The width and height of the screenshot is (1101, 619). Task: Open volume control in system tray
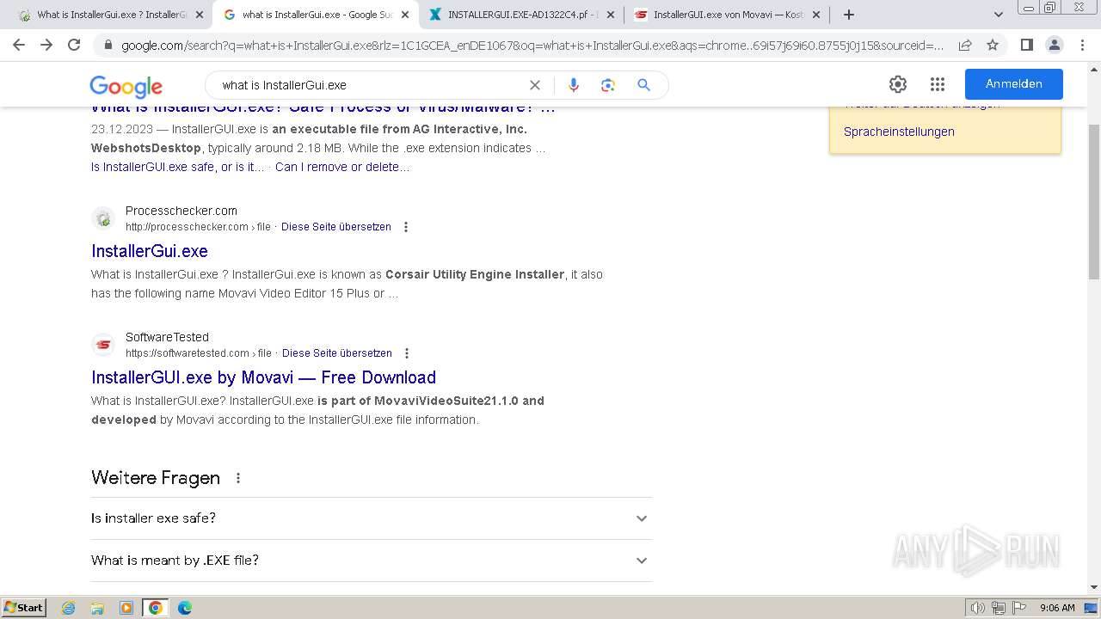[x=977, y=608]
